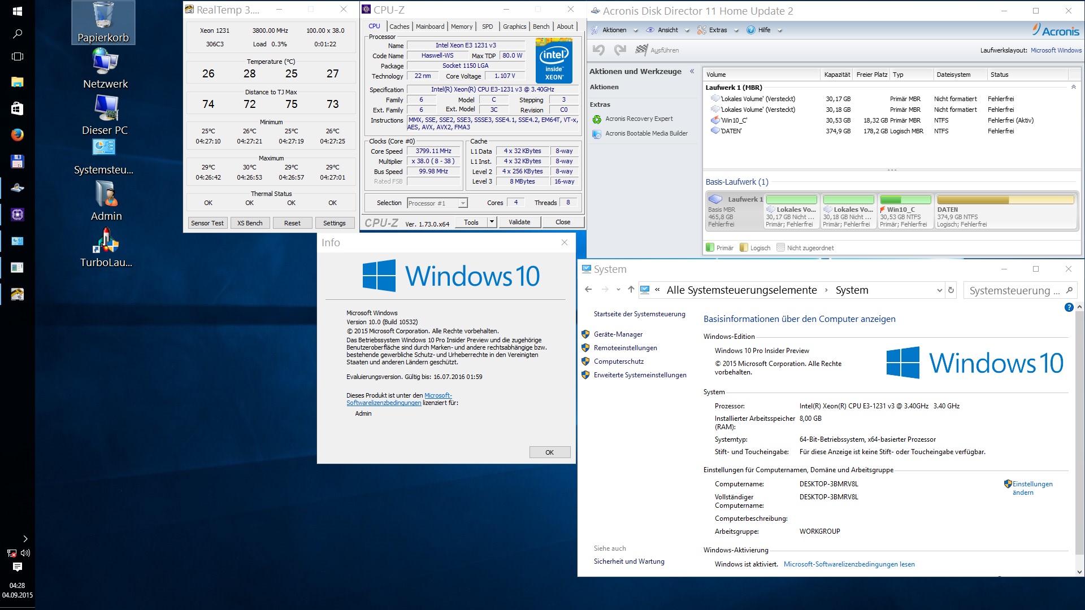Click the Sensor Test button in RealTemp

click(207, 223)
